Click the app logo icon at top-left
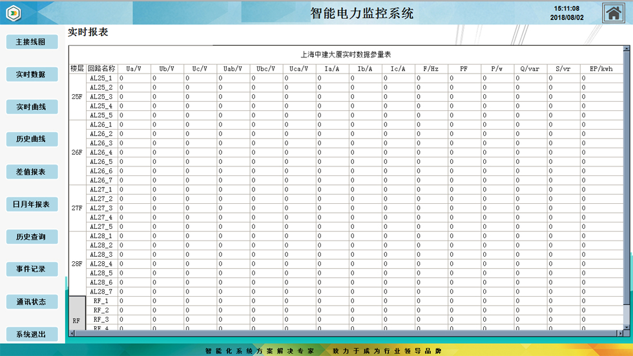 pyautogui.click(x=14, y=14)
